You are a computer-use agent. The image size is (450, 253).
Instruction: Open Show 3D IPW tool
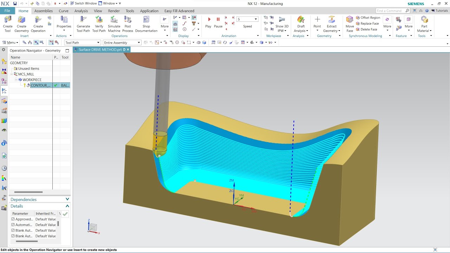tap(282, 24)
